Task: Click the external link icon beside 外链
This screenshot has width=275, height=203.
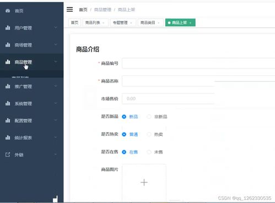Action: pos(8,155)
